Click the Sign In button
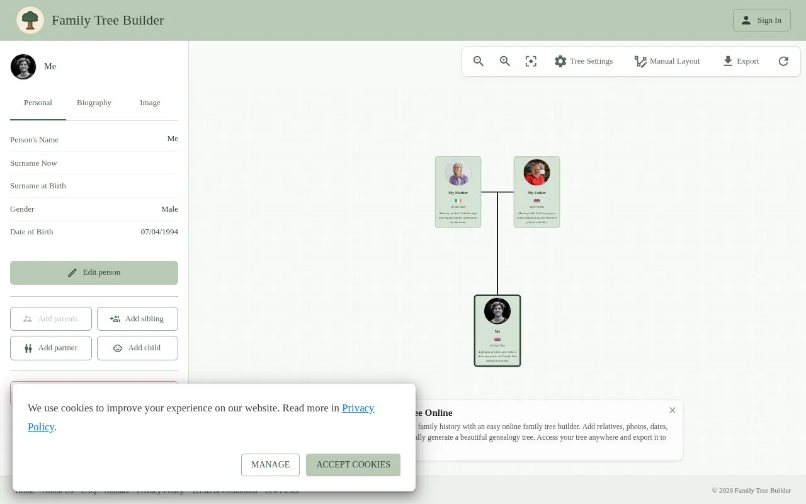Image resolution: width=806 pixels, height=504 pixels. (761, 20)
